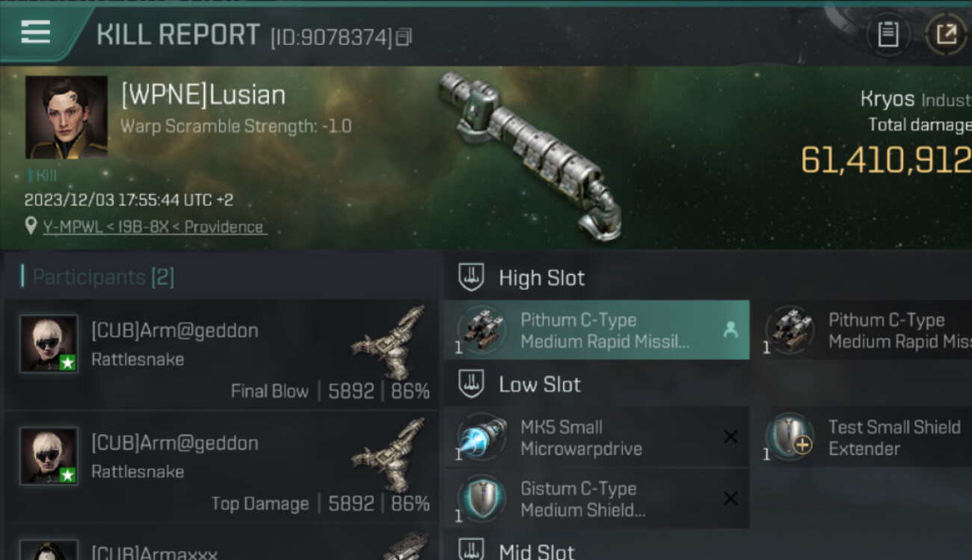
Task: Click Lusian's pilot portrait
Action: [67, 117]
